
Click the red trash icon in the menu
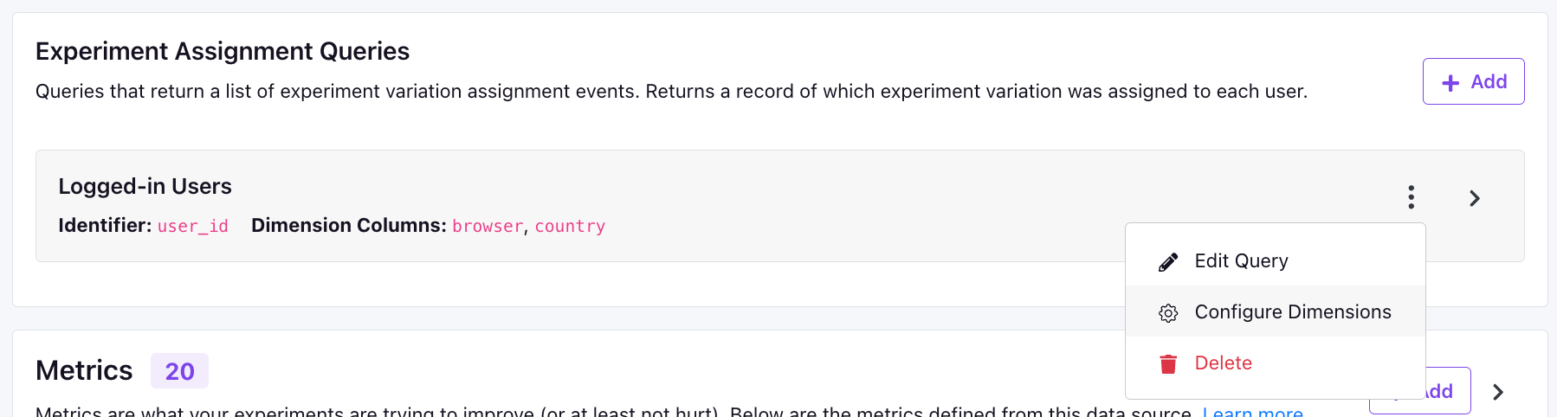point(1168,363)
